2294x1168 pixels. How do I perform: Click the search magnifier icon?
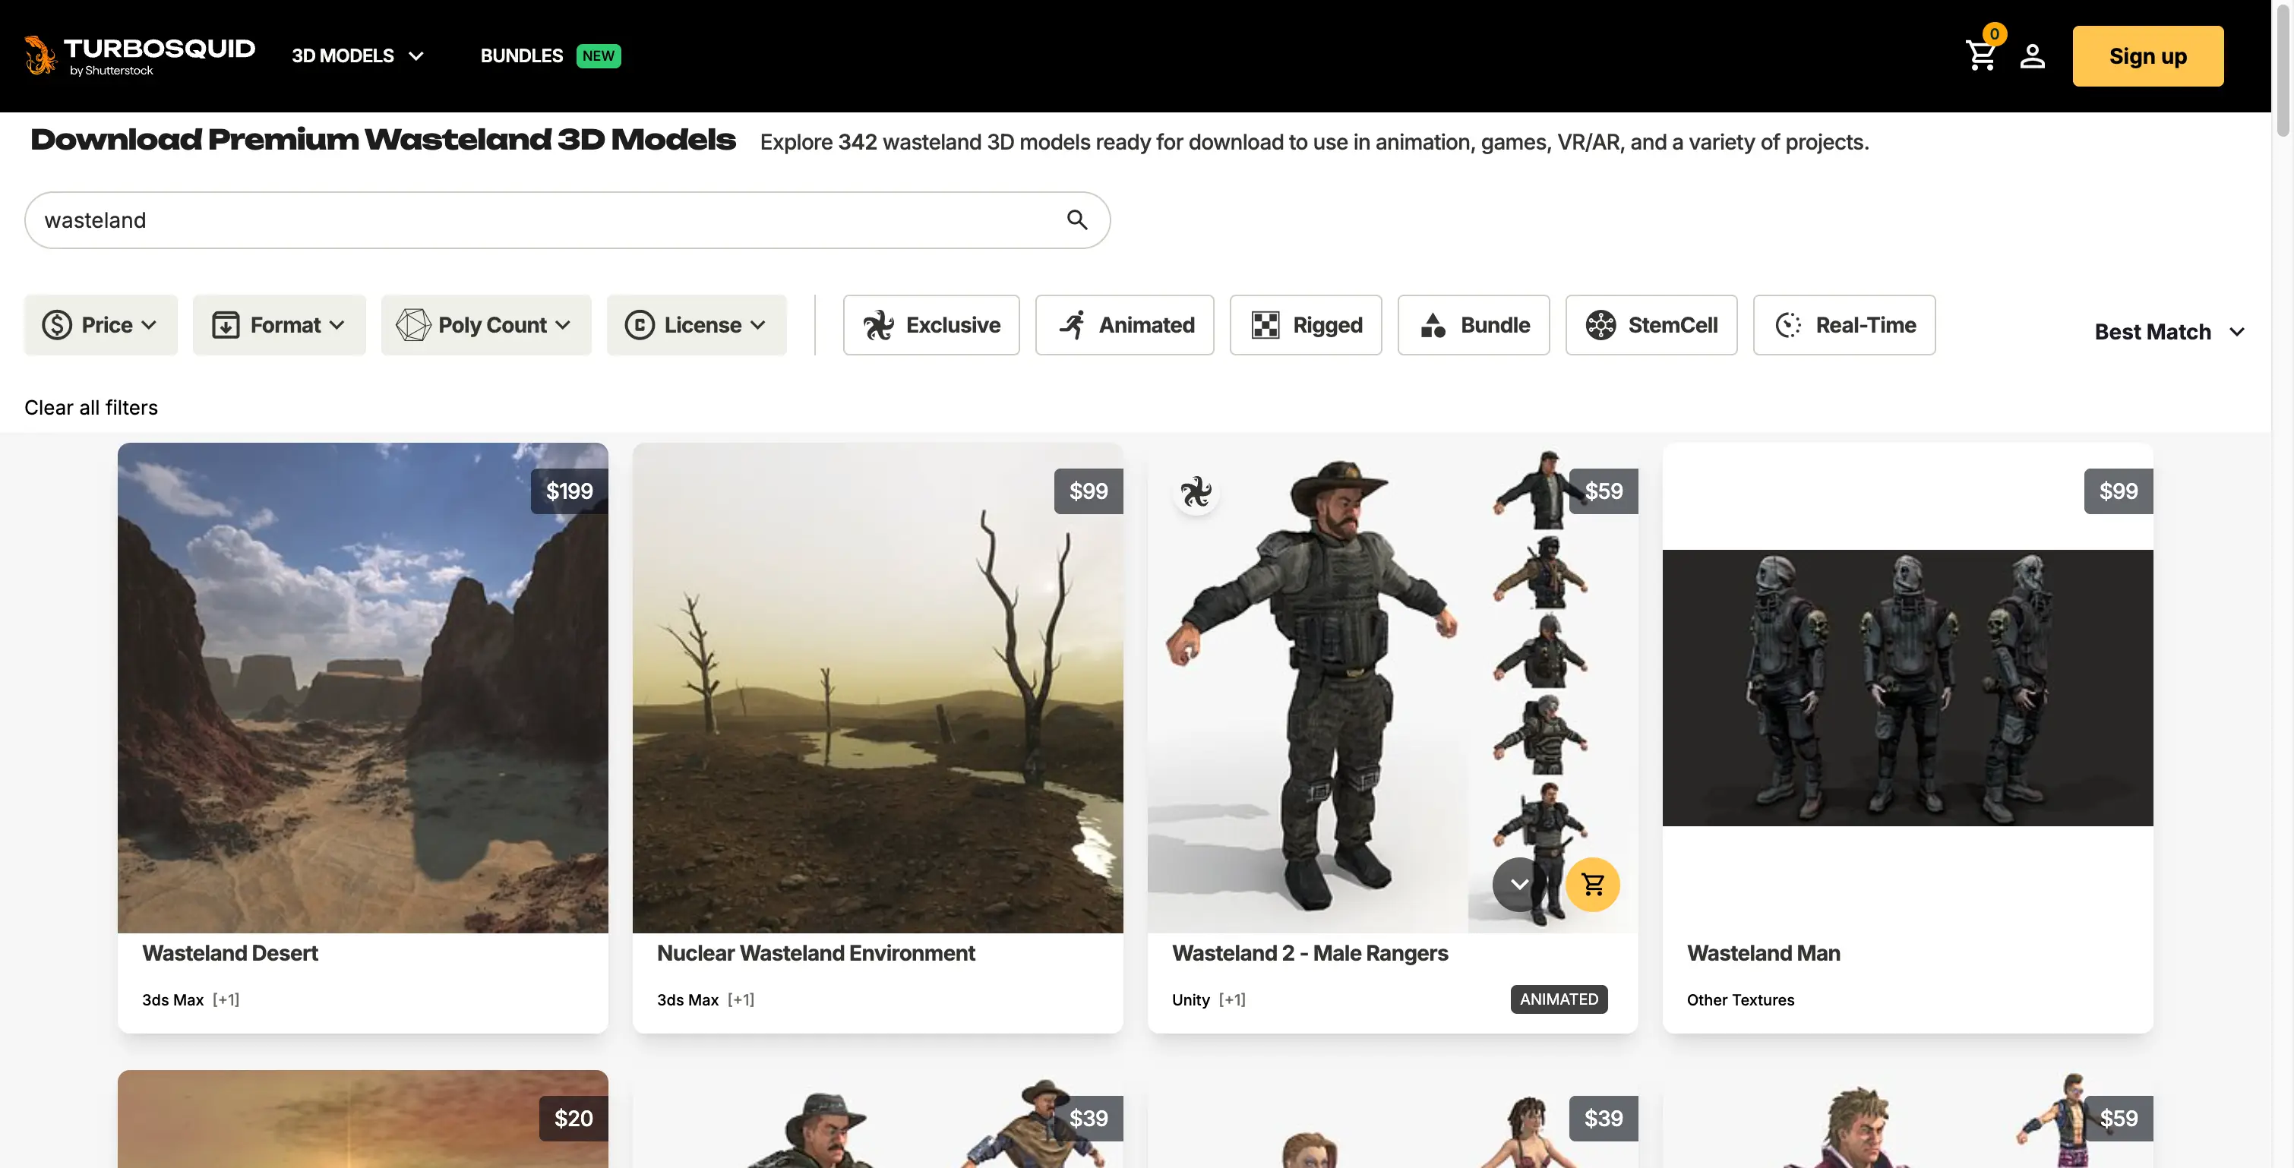1076,220
